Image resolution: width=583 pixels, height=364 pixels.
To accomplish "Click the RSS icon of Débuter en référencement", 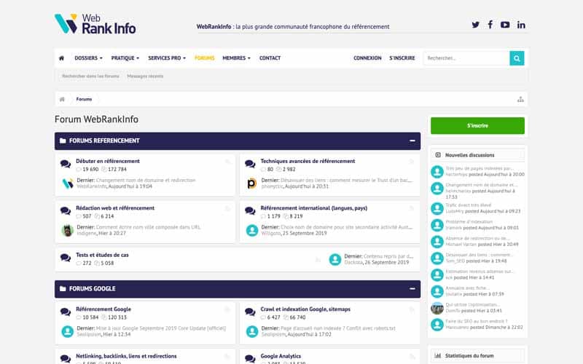I will click(x=227, y=161).
